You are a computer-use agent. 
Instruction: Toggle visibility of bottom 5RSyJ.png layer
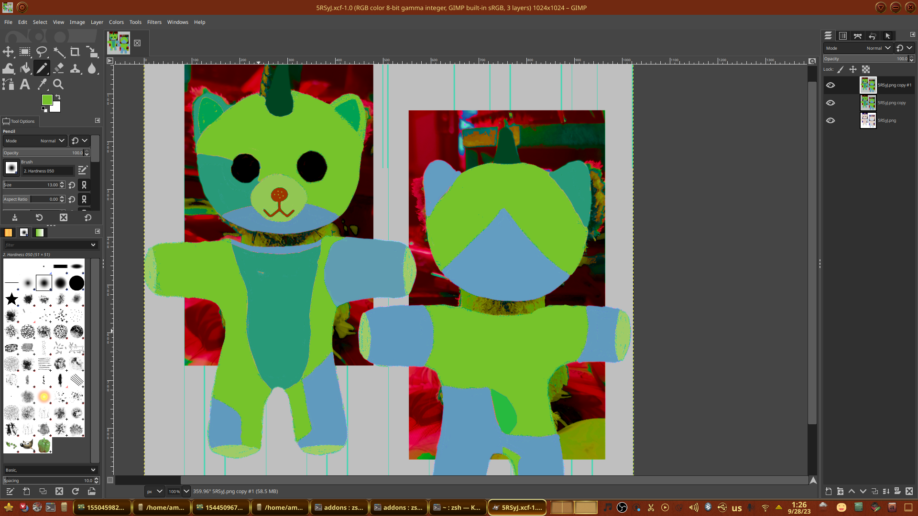[x=831, y=120]
